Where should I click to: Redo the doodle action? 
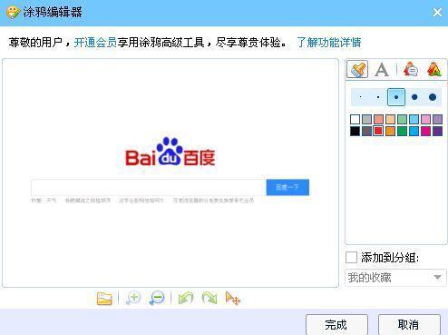pyautogui.click(x=209, y=299)
